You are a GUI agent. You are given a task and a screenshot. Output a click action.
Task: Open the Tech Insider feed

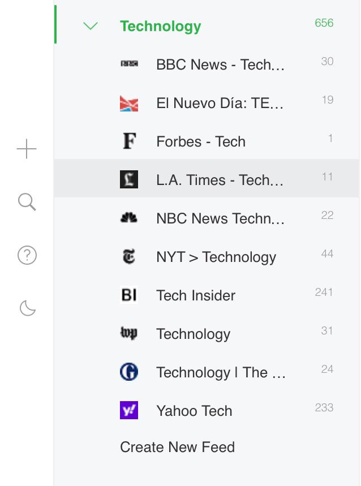pyautogui.click(x=196, y=295)
